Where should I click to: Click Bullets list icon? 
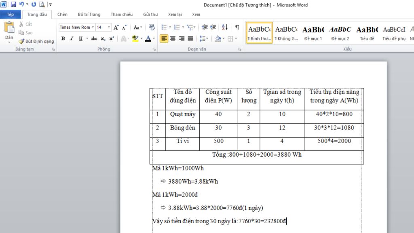164,27
